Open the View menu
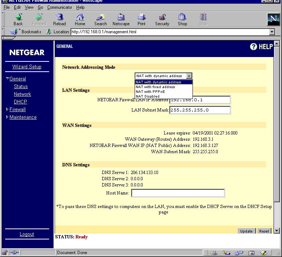Screen dimensions: 282x257 29,7
